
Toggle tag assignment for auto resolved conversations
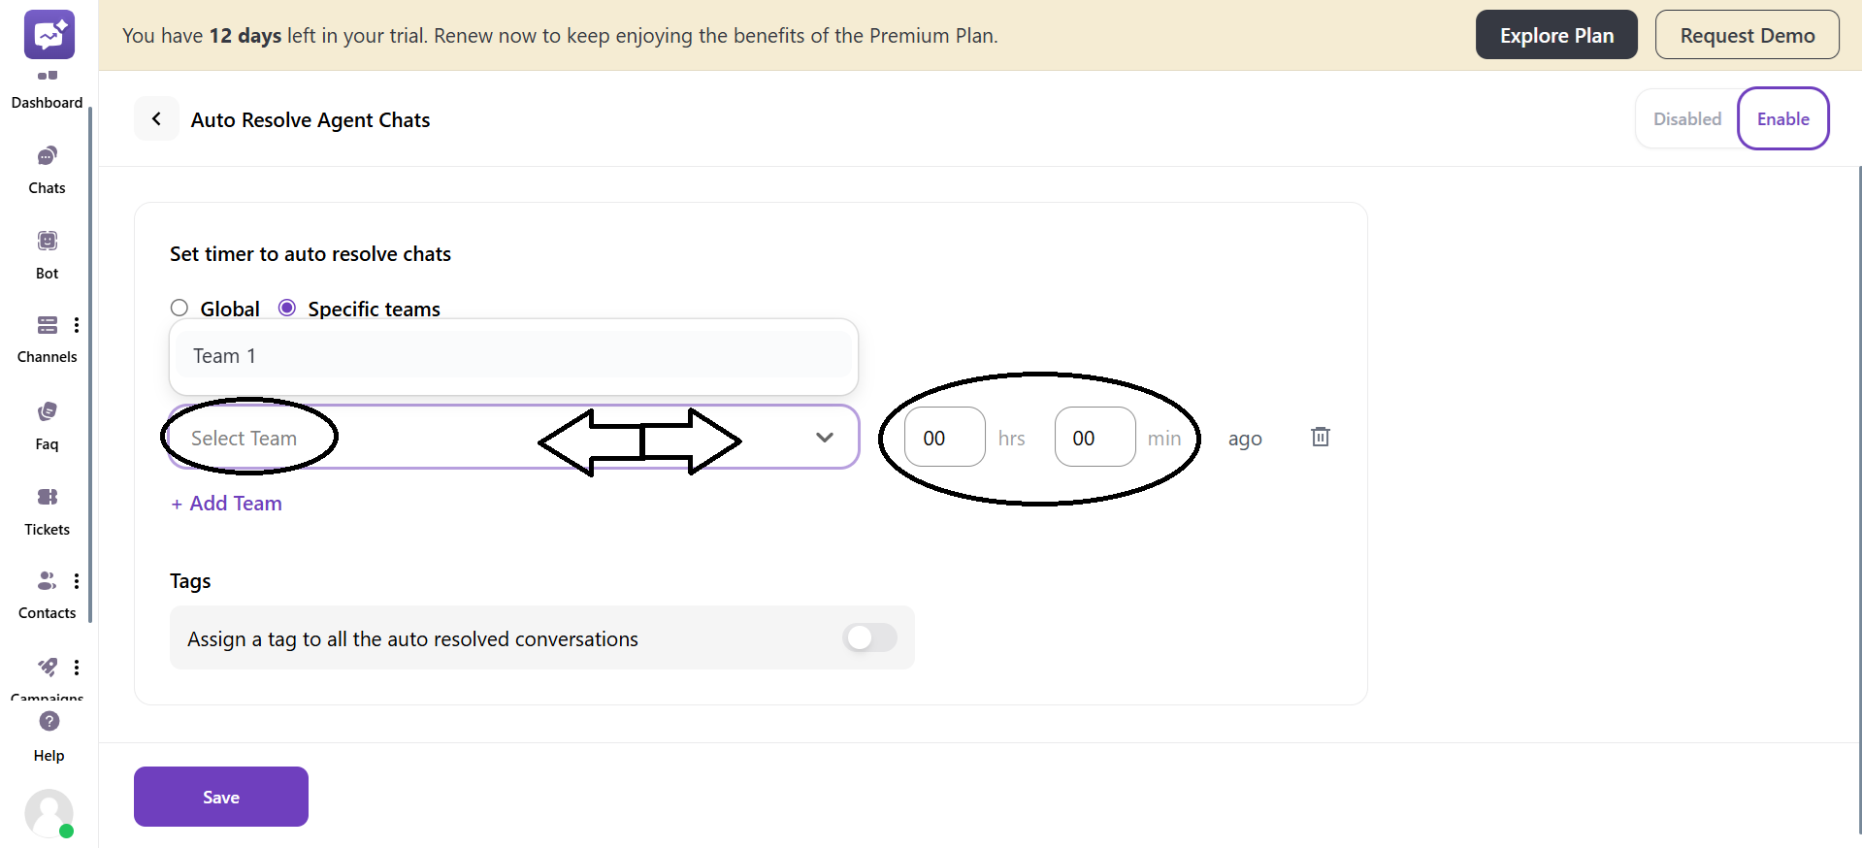pos(869,637)
